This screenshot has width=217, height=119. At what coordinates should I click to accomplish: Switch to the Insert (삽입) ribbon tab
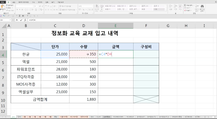14,2
